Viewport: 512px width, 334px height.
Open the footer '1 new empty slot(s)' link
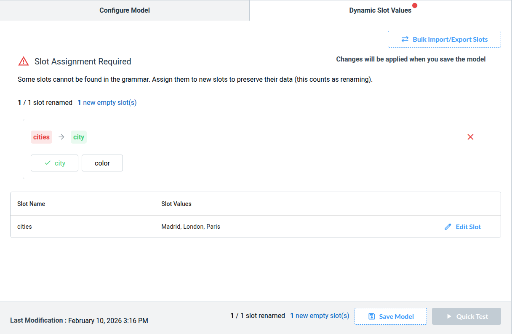320,315
